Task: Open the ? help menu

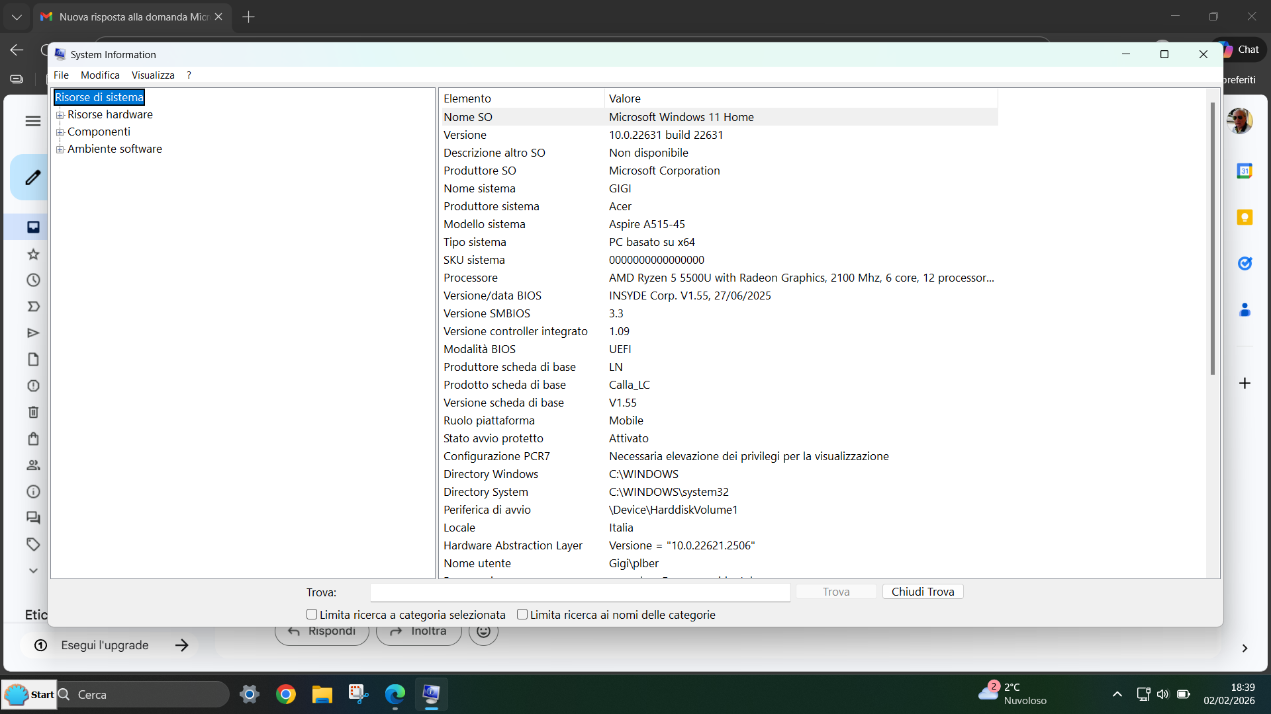Action: [x=189, y=75]
